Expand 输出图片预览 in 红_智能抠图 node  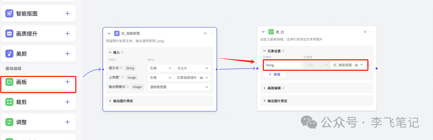tap(110, 101)
